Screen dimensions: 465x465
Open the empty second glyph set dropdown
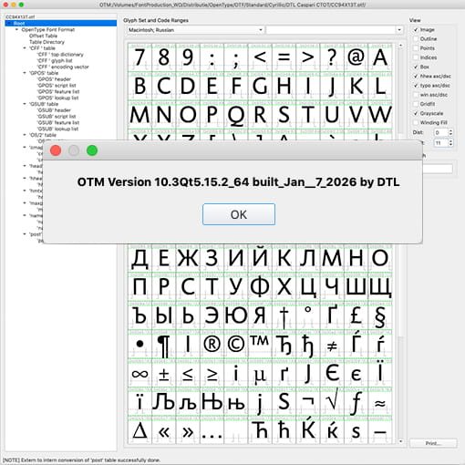(335, 30)
